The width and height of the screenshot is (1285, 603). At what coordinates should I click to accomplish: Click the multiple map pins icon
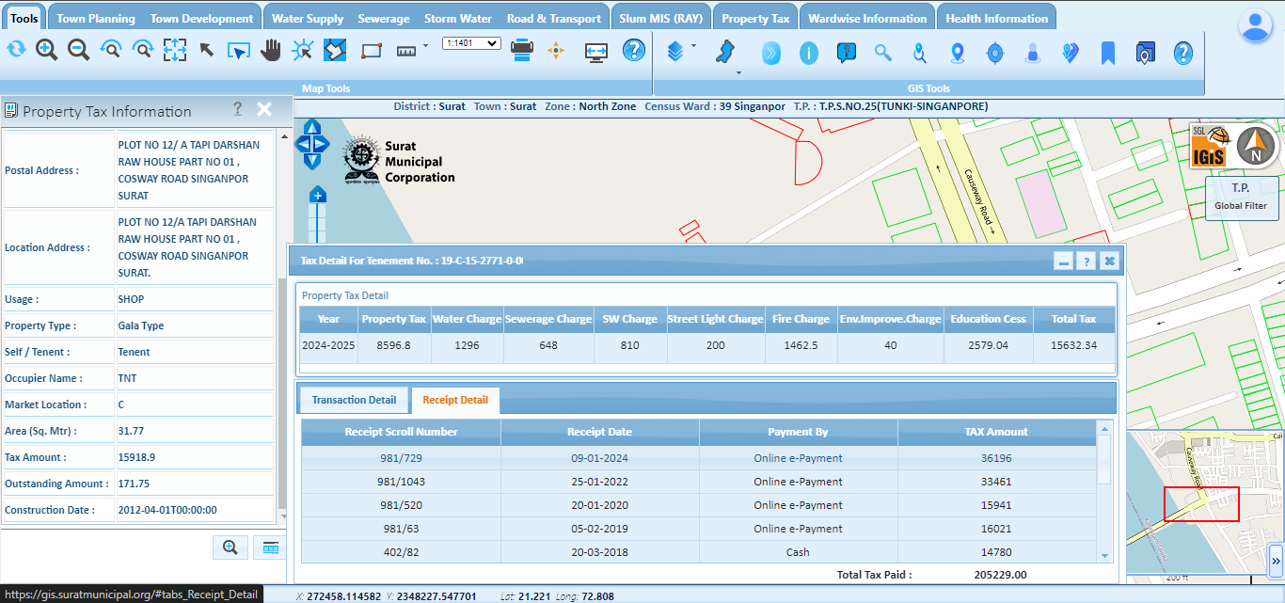pos(1071,54)
